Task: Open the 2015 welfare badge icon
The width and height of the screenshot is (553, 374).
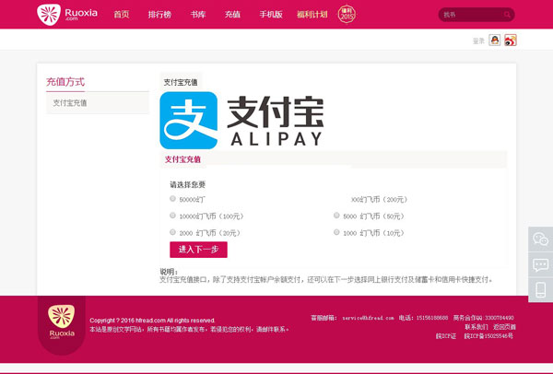Action: [347, 15]
